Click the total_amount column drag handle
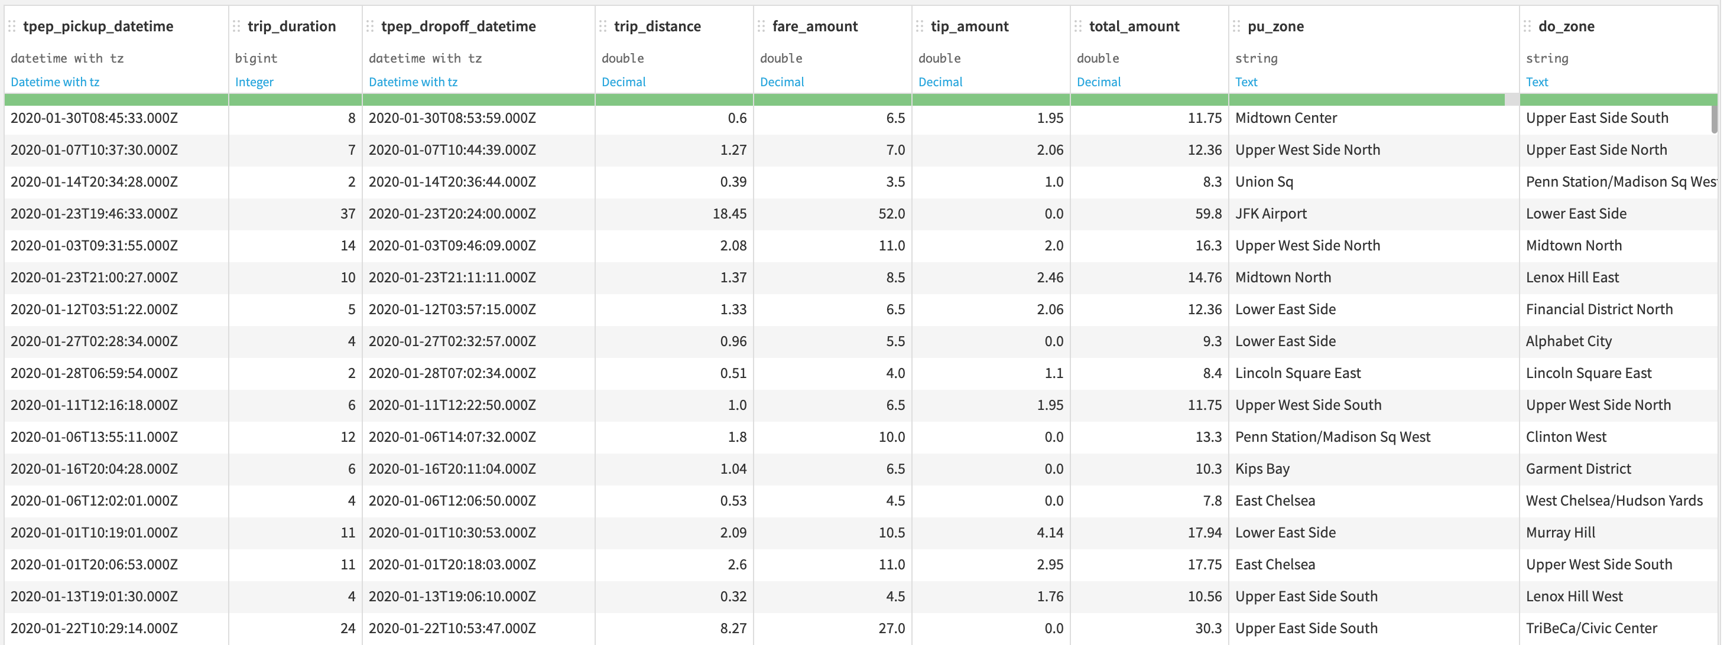The width and height of the screenshot is (1727, 645). (x=1078, y=26)
